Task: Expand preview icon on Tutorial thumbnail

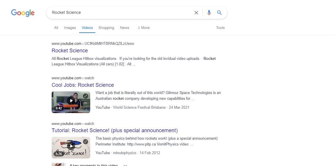Action: click(86, 141)
